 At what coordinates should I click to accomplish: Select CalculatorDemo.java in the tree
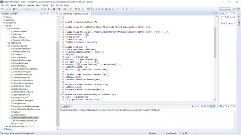[22, 49]
